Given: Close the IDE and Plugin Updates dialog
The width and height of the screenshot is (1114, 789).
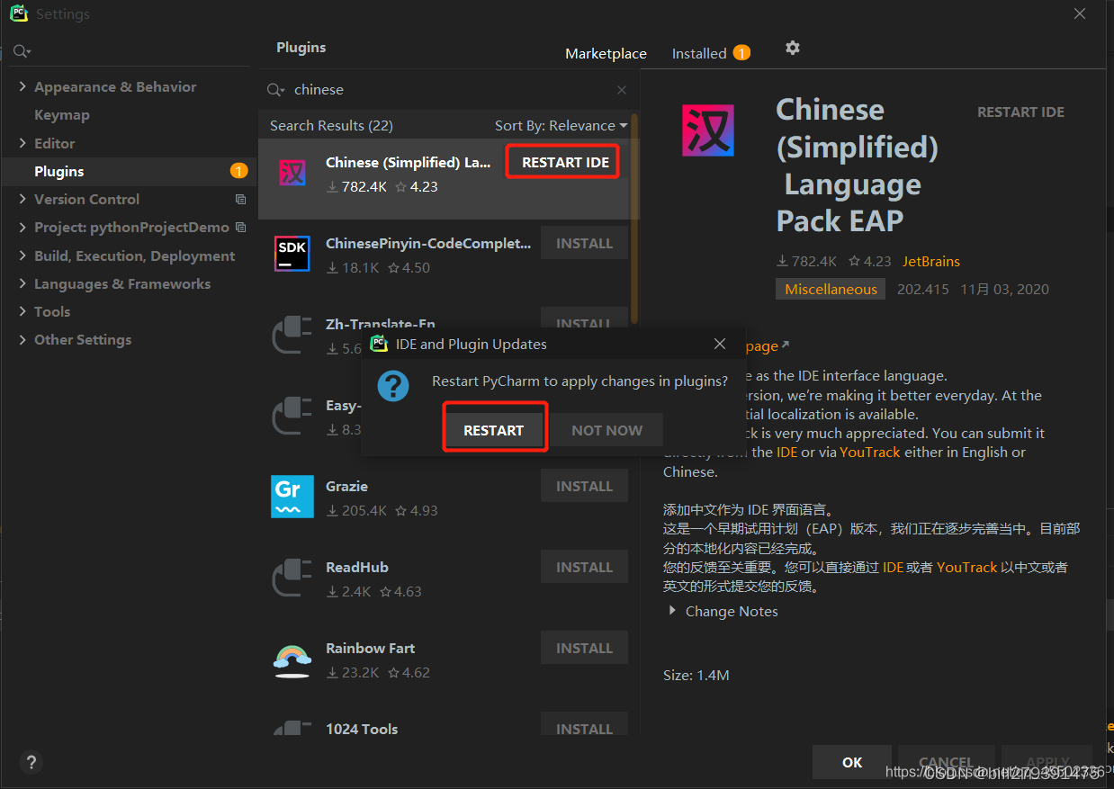Looking at the screenshot, I should pos(719,344).
